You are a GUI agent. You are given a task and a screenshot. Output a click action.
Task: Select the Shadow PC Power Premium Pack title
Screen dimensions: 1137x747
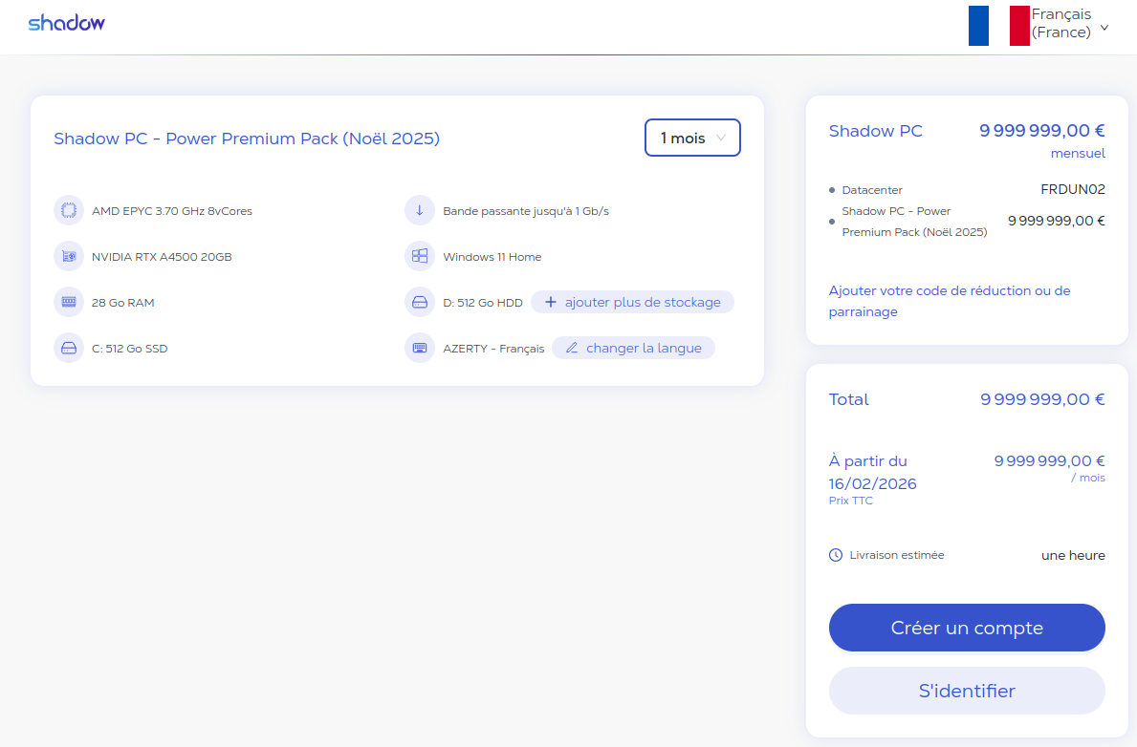247,139
